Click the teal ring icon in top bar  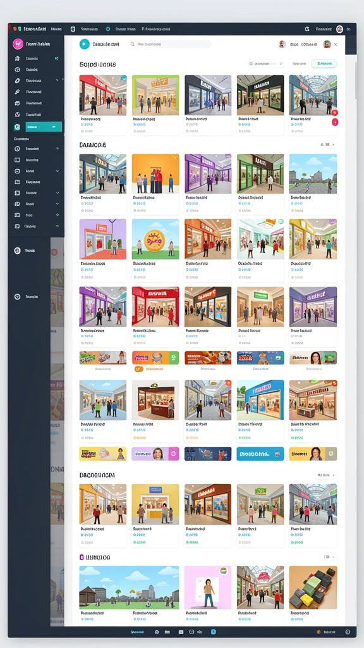tap(108, 29)
